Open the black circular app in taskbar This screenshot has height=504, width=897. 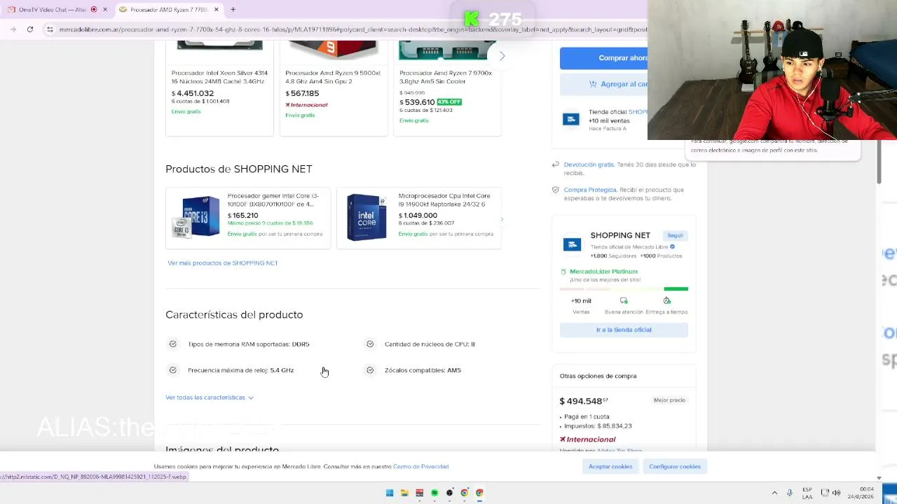pos(450,493)
